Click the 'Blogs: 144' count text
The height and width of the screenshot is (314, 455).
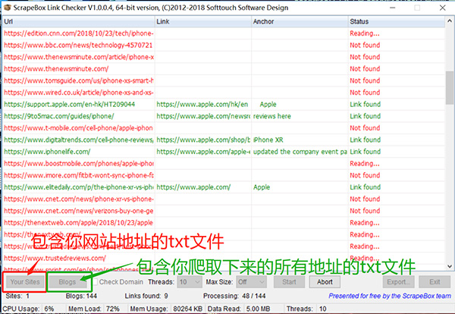tap(81, 296)
